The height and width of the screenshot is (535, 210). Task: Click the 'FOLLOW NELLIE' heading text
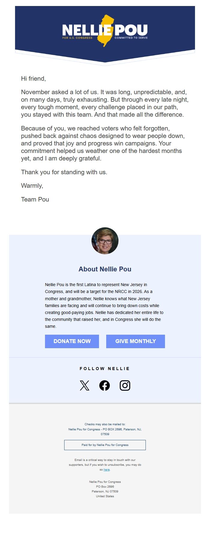pos(104,368)
